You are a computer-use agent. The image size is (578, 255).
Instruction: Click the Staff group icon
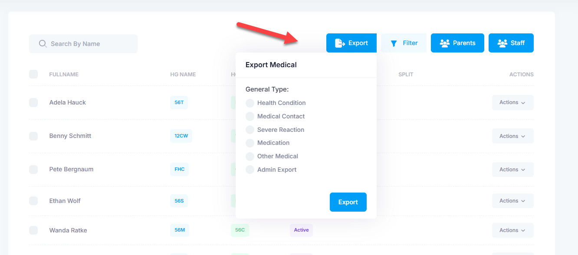[x=502, y=43]
